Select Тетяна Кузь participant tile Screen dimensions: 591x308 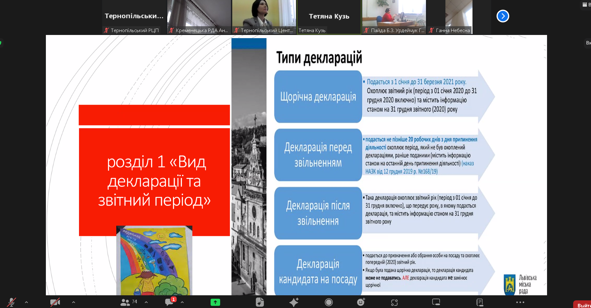pyautogui.click(x=329, y=17)
